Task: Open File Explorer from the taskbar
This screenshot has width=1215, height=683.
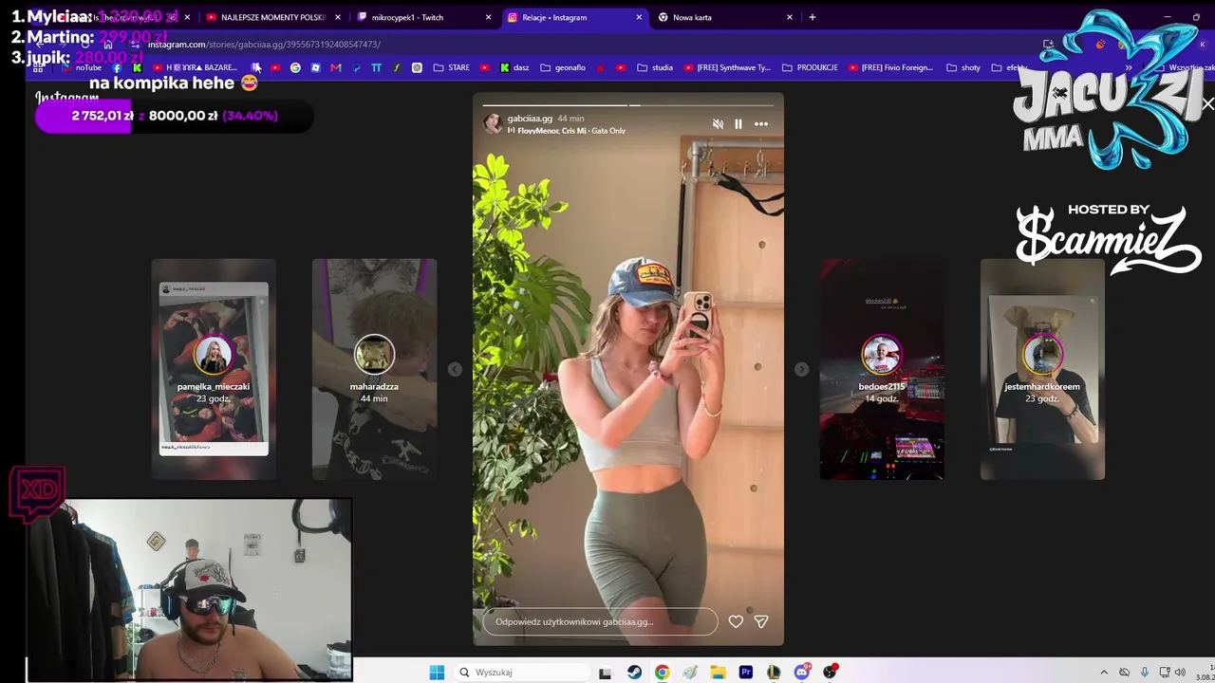Action: pyautogui.click(x=719, y=673)
